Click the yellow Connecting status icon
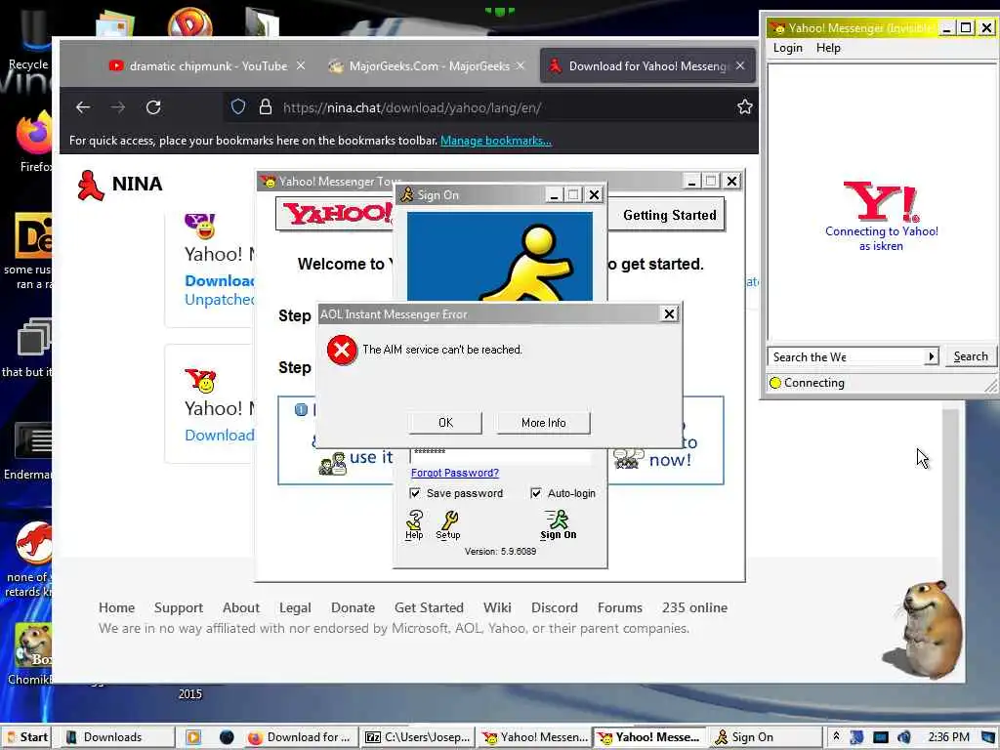Image resolution: width=1000 pixels, height=750 pixels. 775,383
